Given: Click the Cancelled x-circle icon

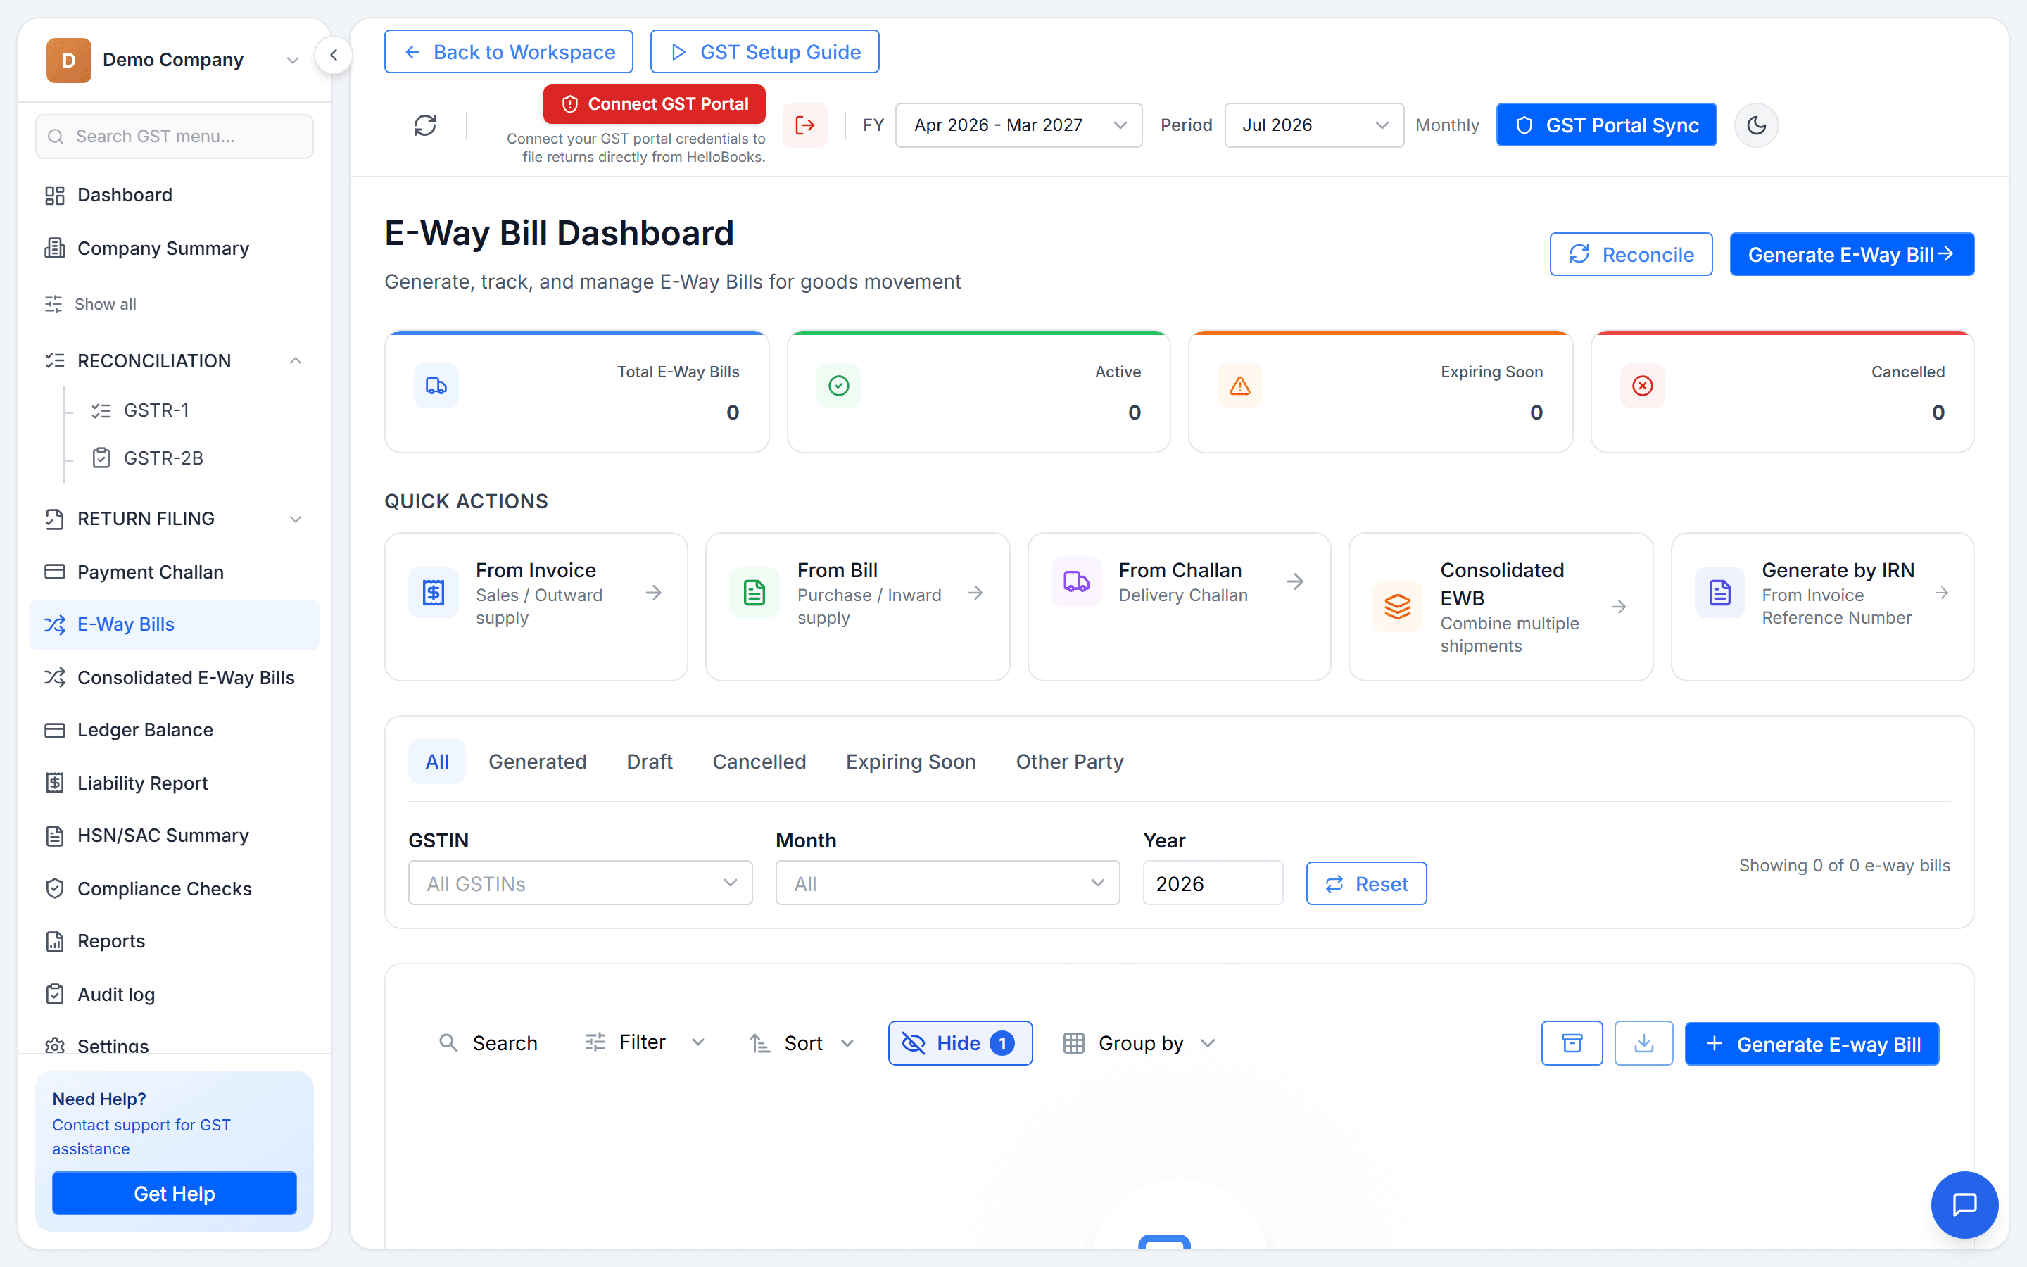Looking at the screenshot, I should (1643, 386).
